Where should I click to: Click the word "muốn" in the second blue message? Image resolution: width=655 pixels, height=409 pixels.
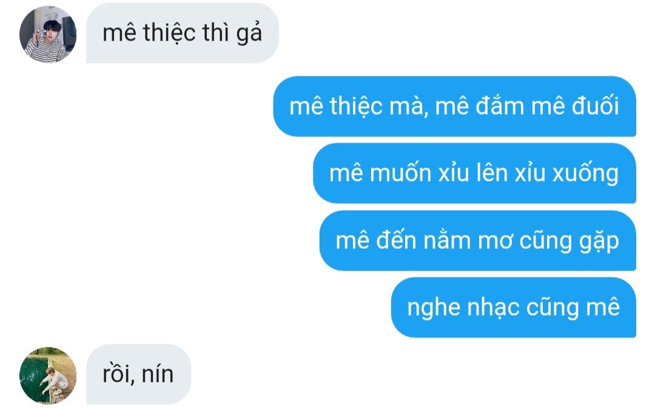[x=401, y=173]
